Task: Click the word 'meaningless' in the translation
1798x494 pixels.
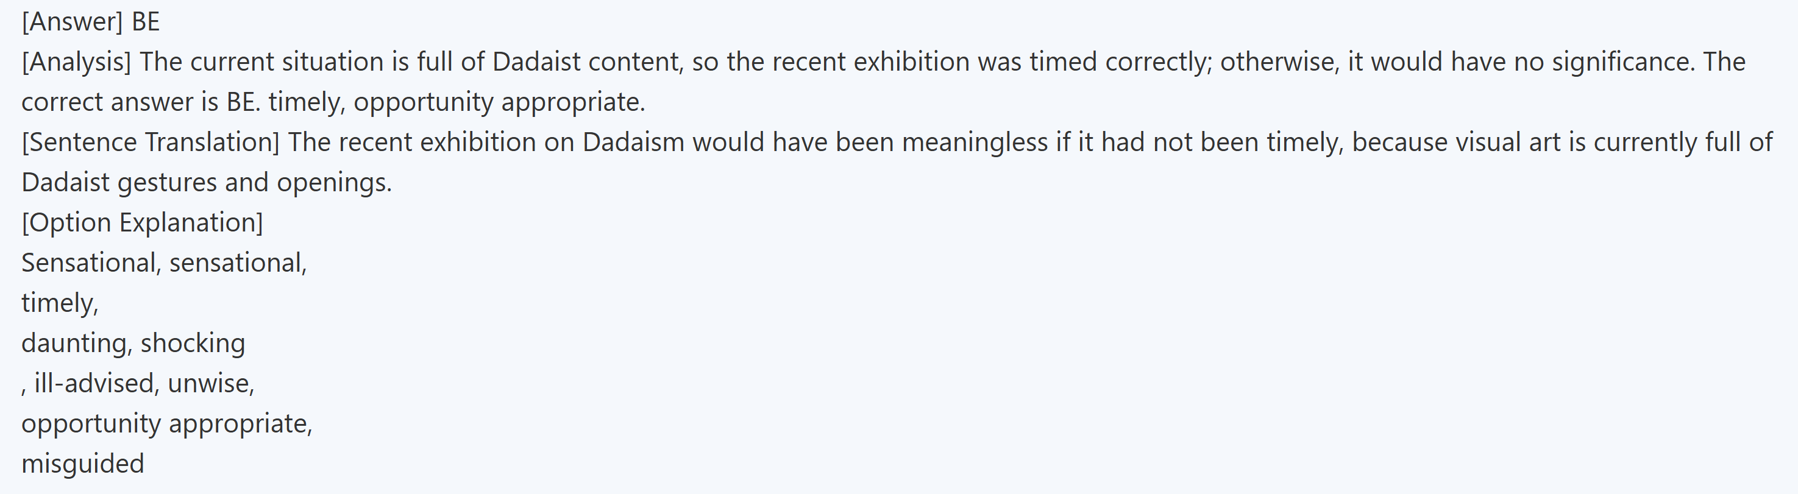Action: 975,143
